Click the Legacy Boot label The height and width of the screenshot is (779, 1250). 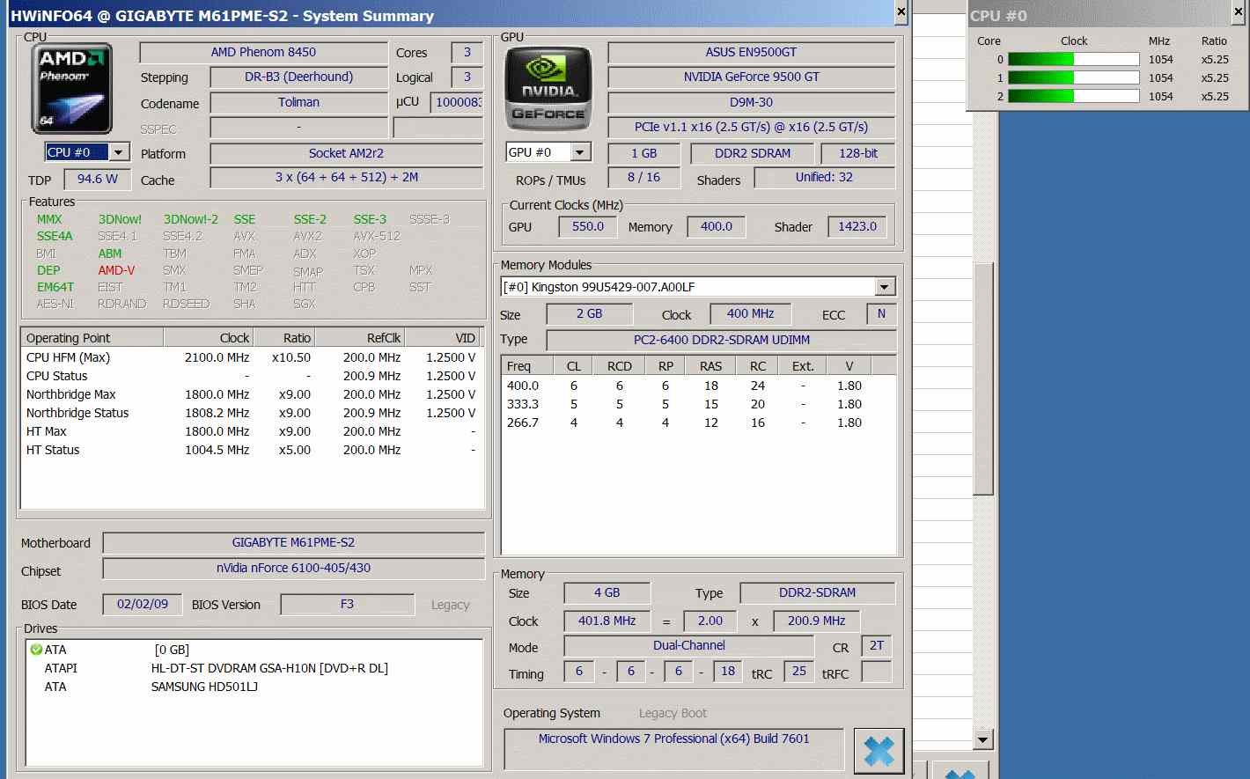673,713
